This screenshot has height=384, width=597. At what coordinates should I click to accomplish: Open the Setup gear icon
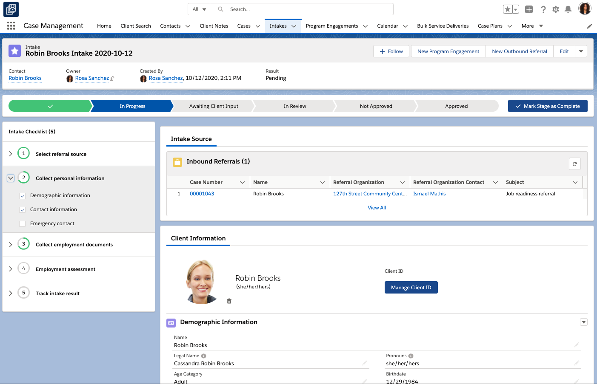point(555,9)
